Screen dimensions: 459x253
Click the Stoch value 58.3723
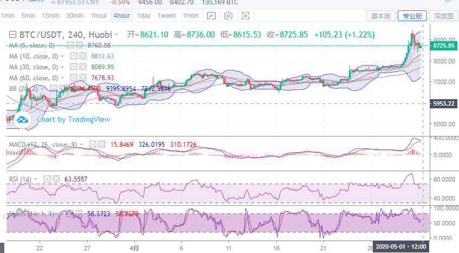99,214
